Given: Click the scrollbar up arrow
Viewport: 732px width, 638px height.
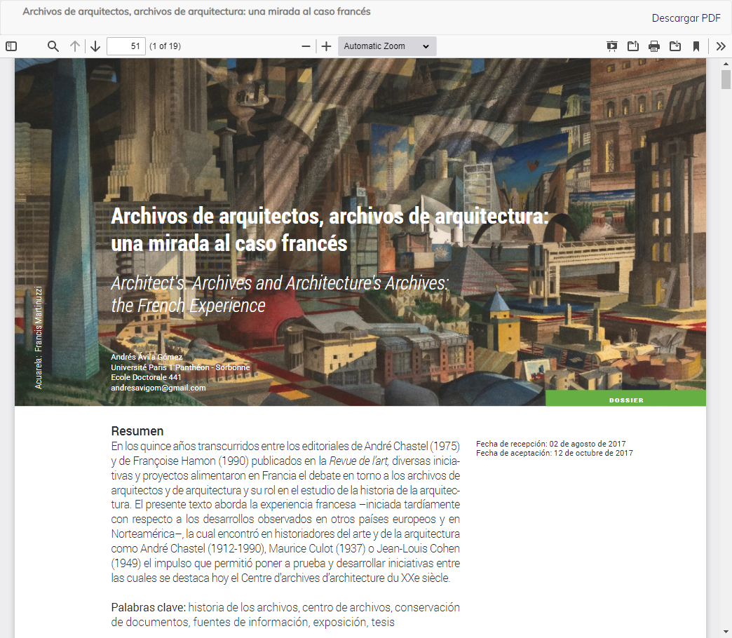Looking at the screenshot, I should (726, 64).
